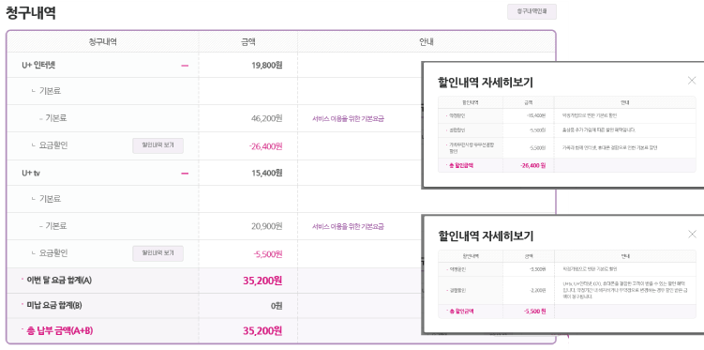
Task: Click the -5,500원 discount amount in main table
Action: 268,254
